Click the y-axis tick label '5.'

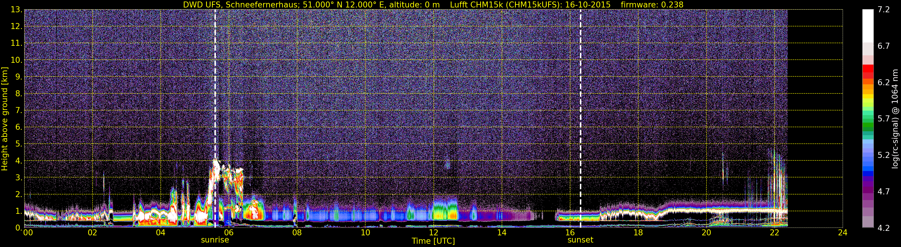tap(19, 144)
